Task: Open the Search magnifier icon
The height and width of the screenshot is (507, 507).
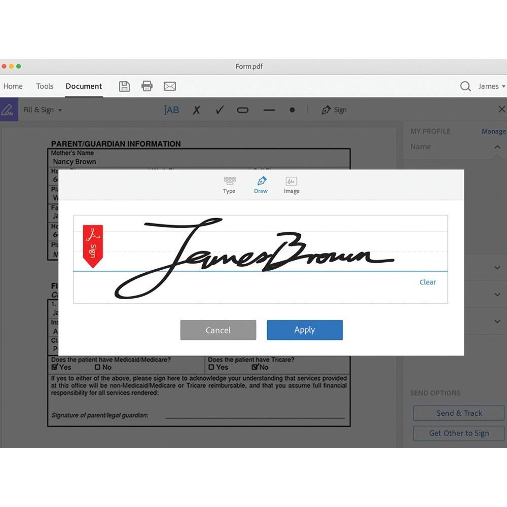Action: click(465, 86)
